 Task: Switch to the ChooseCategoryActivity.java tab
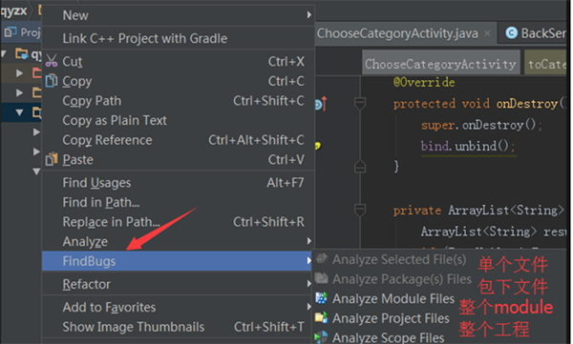click(397, 33)
